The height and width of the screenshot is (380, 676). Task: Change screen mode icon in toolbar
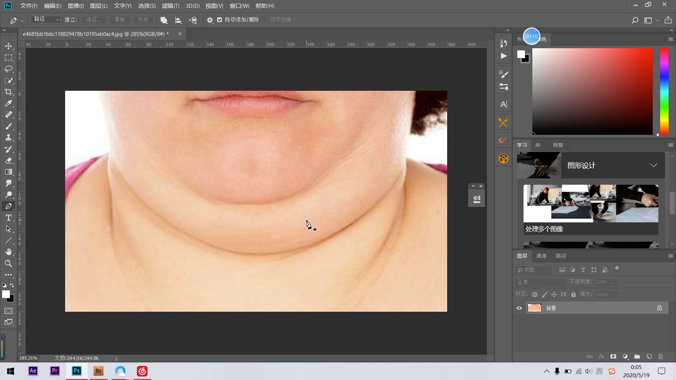[9, 322]
